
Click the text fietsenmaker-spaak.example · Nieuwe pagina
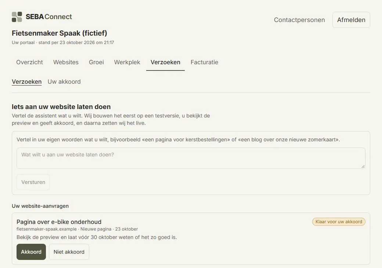(x=64, y=229)
